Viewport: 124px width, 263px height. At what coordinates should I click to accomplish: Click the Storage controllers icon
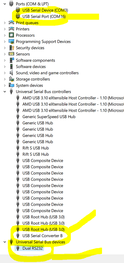11,79
